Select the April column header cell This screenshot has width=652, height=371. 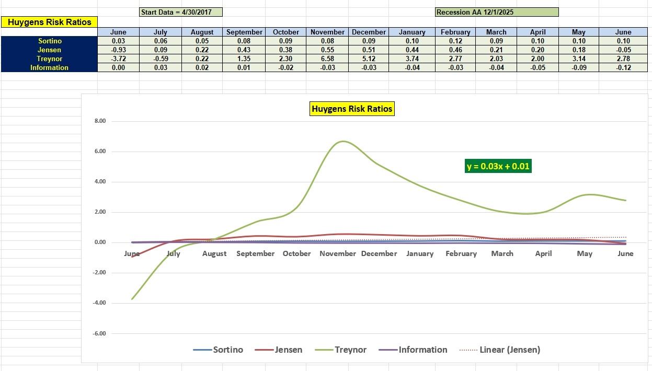(x=537, y=32)
